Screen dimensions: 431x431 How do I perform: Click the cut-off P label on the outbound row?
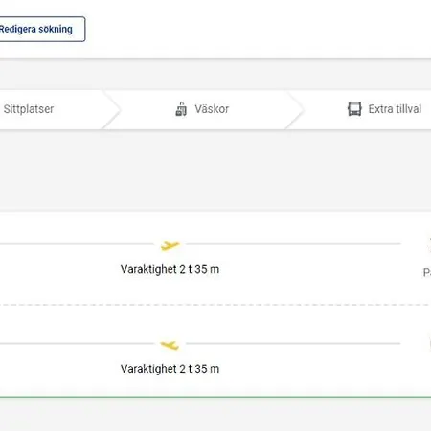pyautogui.click(x=427, y=272)
